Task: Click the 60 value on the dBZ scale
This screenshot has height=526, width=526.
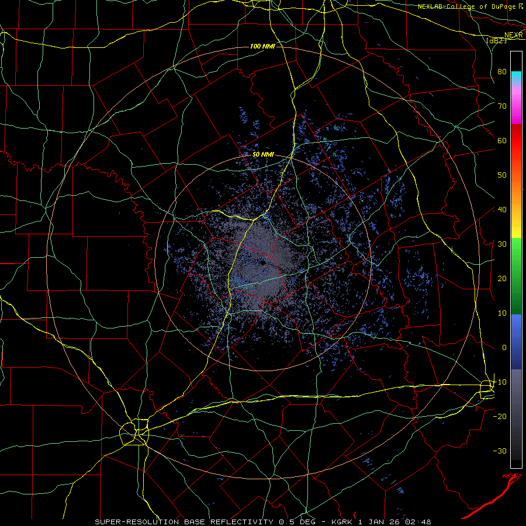Action: pyautogui.click(x=502, y=141)
